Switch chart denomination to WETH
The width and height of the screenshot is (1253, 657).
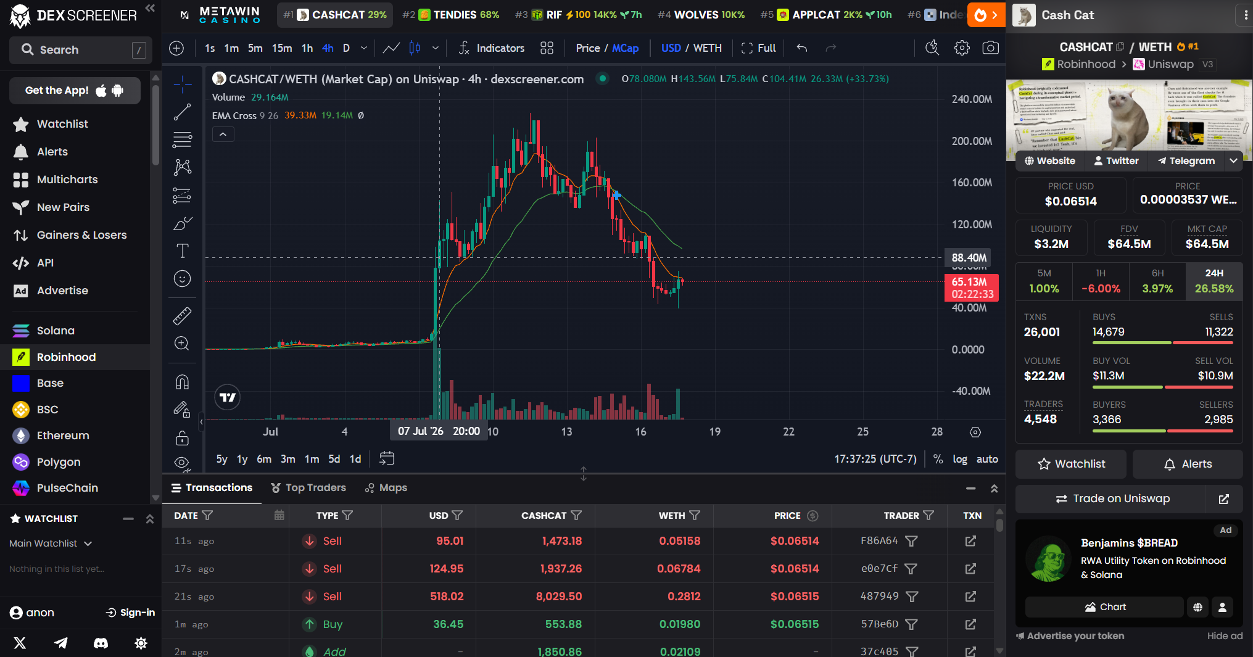707,48
